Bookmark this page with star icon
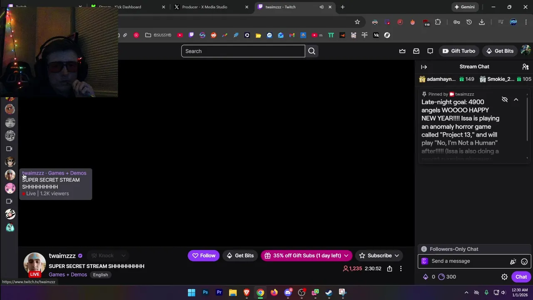 [x=357, y=22]
